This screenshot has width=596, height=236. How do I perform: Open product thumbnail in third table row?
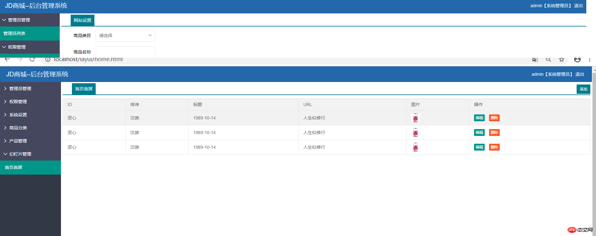coord(415,147)
